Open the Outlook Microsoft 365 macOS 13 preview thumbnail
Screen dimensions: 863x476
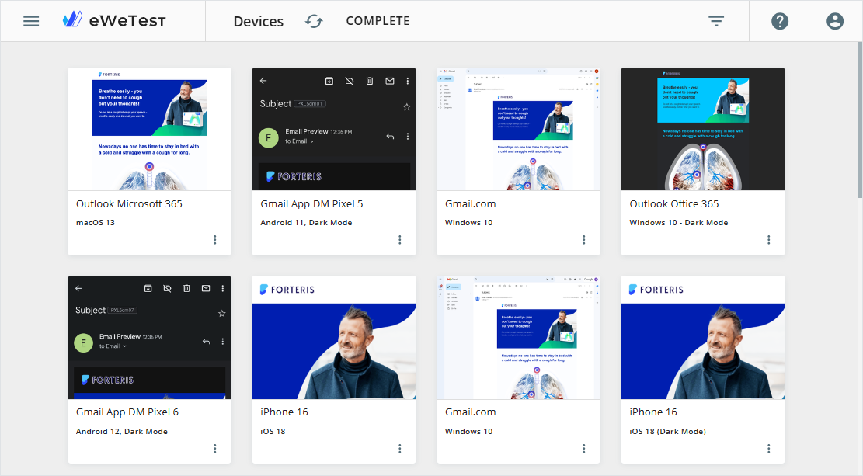(149, 129)
